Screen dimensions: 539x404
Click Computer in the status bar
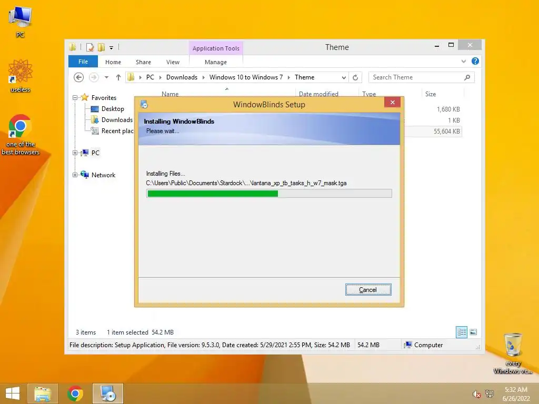[424, 345]
